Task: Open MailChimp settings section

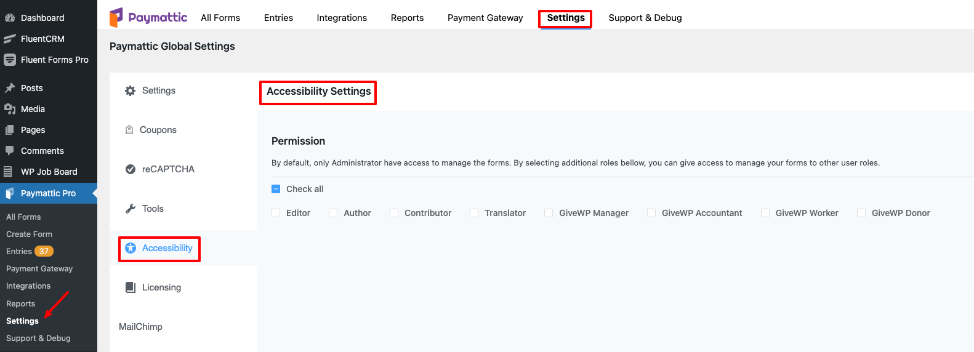Action: click(140, 327)
